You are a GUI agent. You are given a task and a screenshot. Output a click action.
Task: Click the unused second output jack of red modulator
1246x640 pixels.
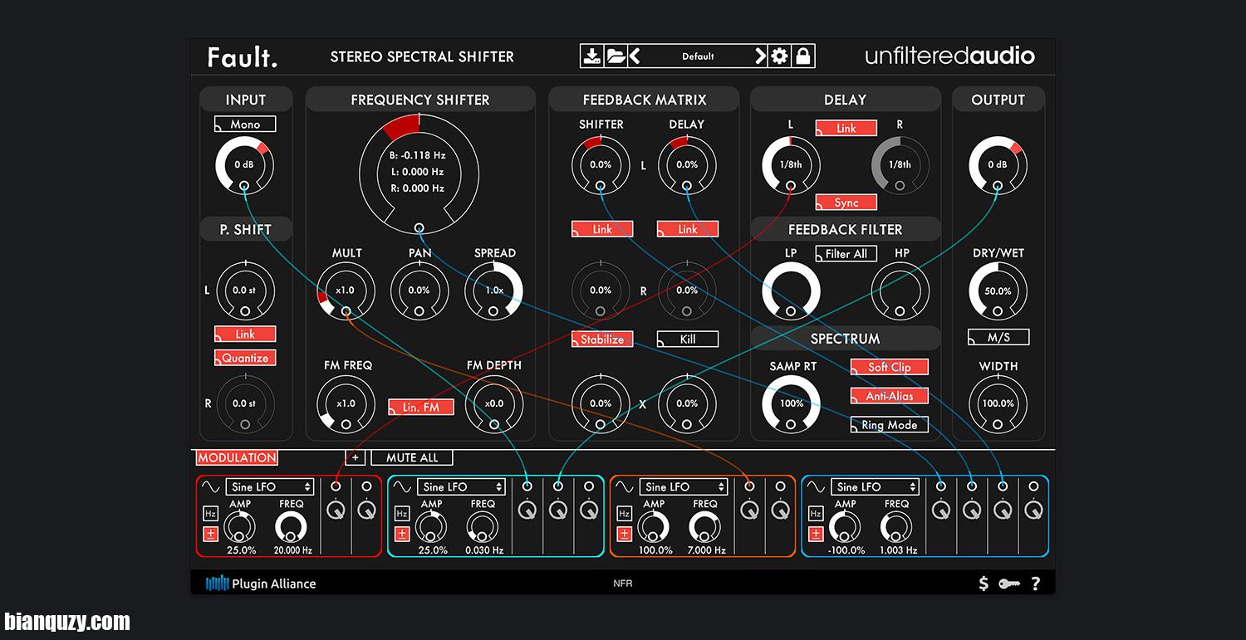point(367,486)
